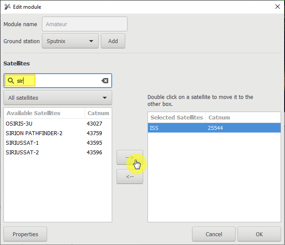Click the Gpredict icon in title bar
The image size is (285, 245).
point(7,7)
